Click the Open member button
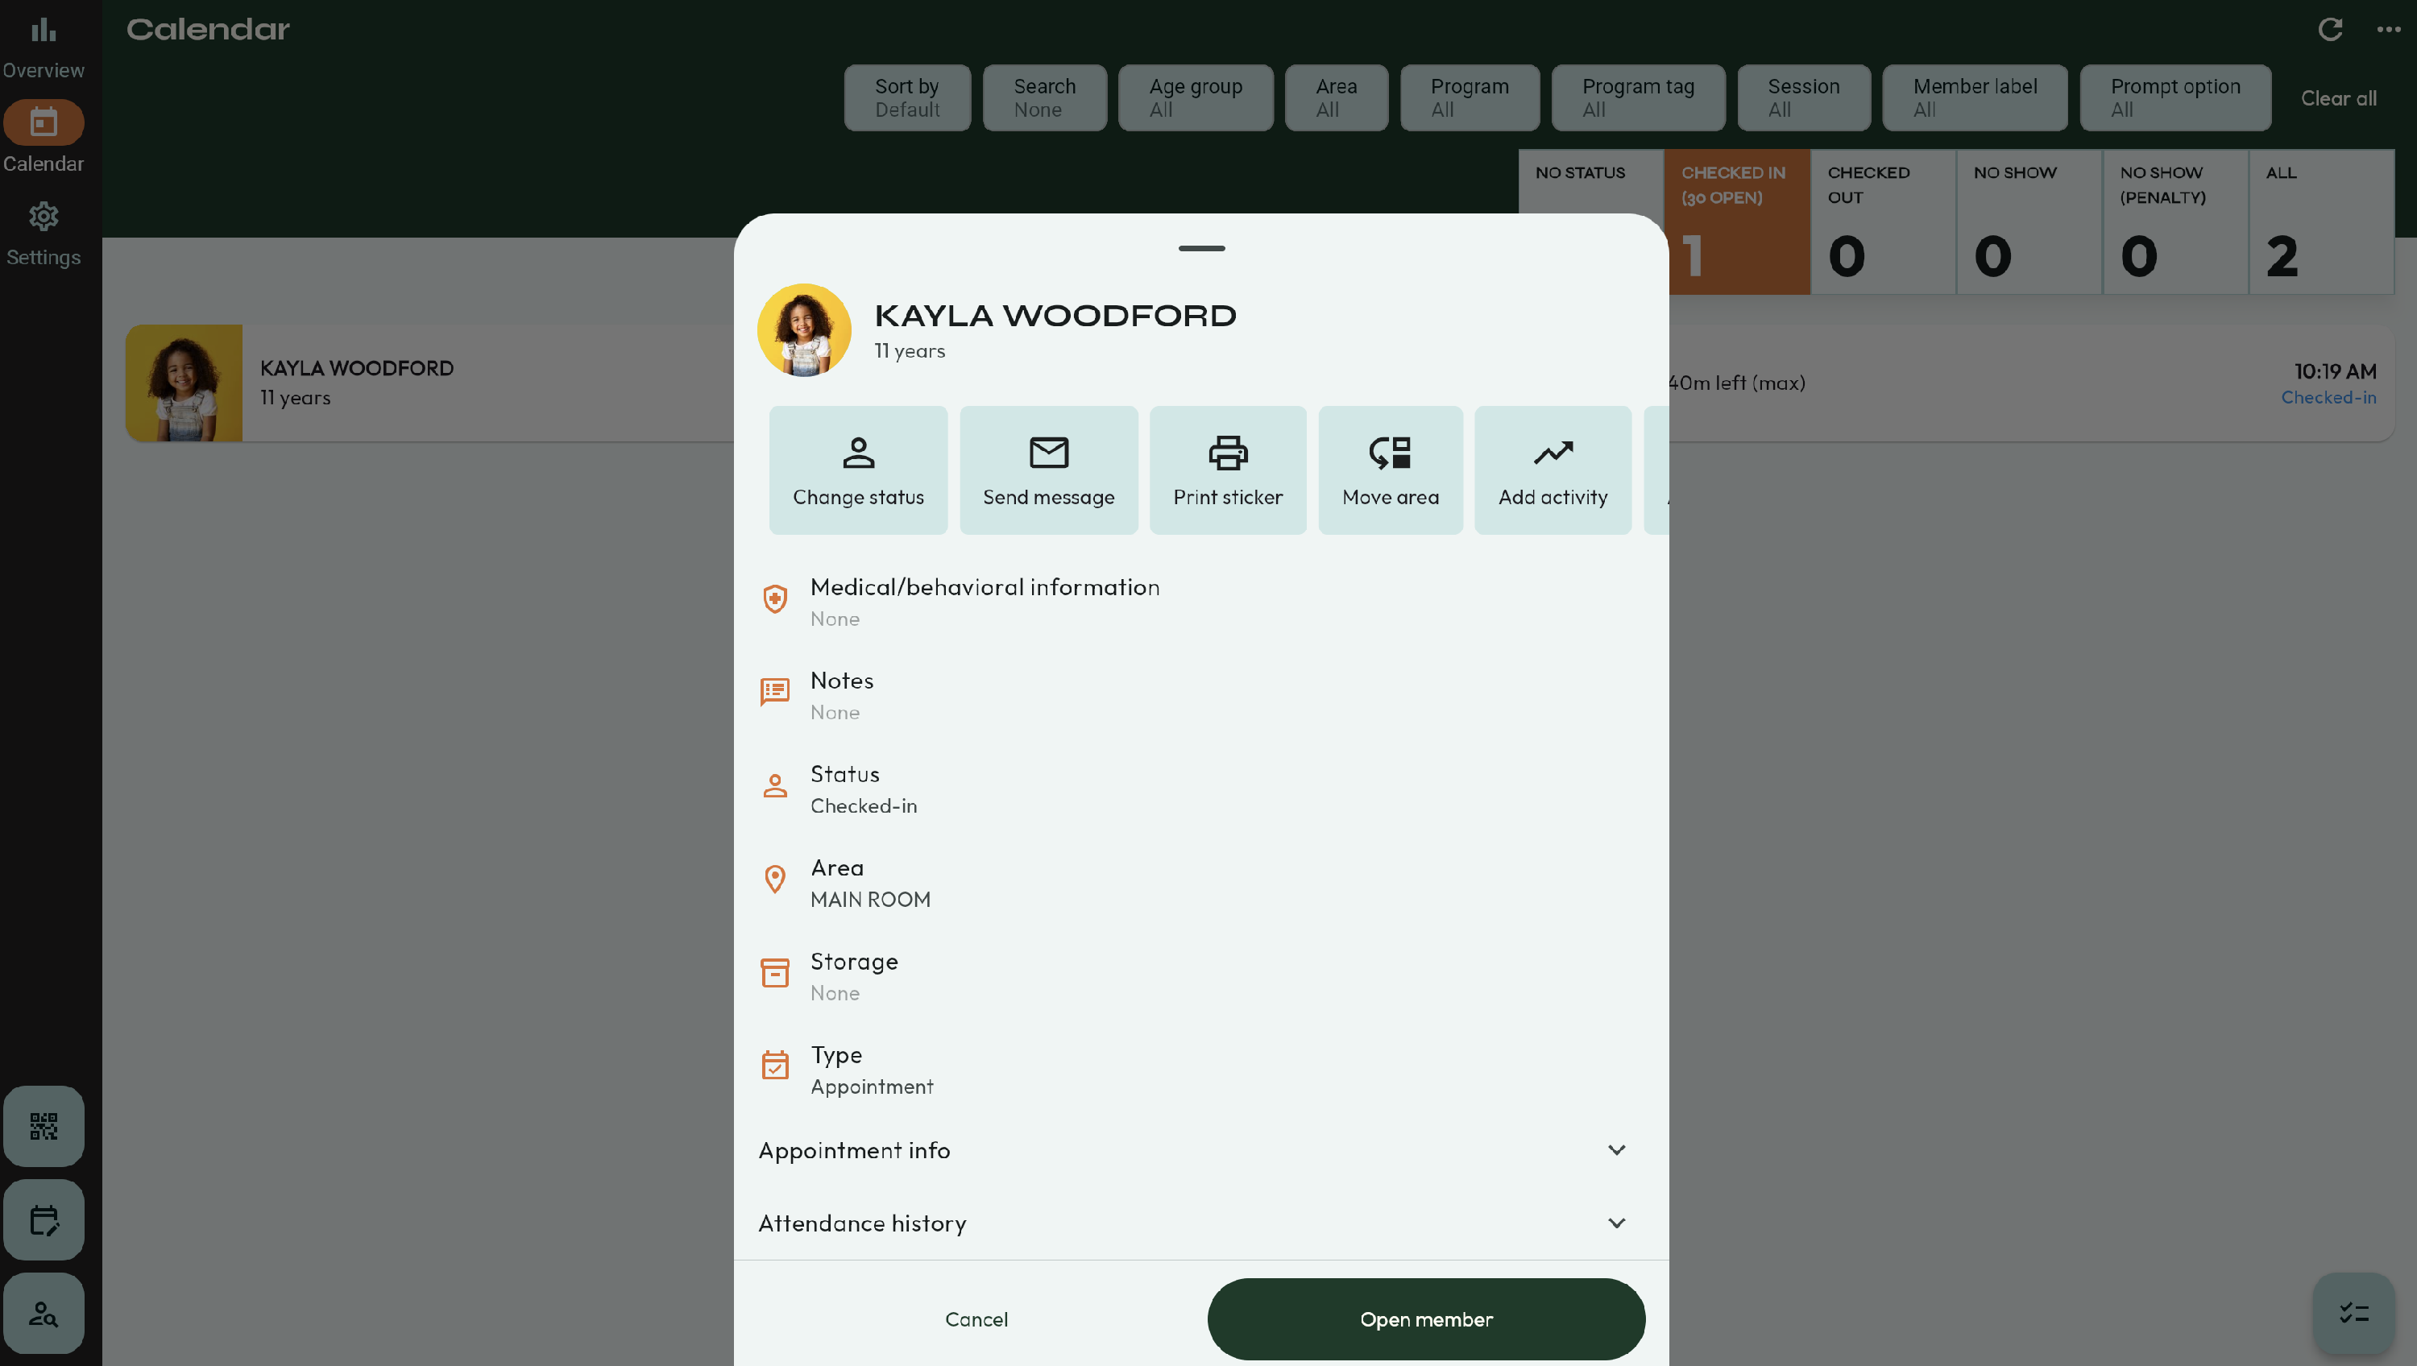Image resolution: width=2417 pixels, height=1366 pixels. 1425,1319
